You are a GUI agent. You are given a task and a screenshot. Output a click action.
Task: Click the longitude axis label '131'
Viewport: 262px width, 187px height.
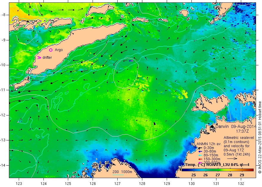pyautogui.click(x=216, y=183)
